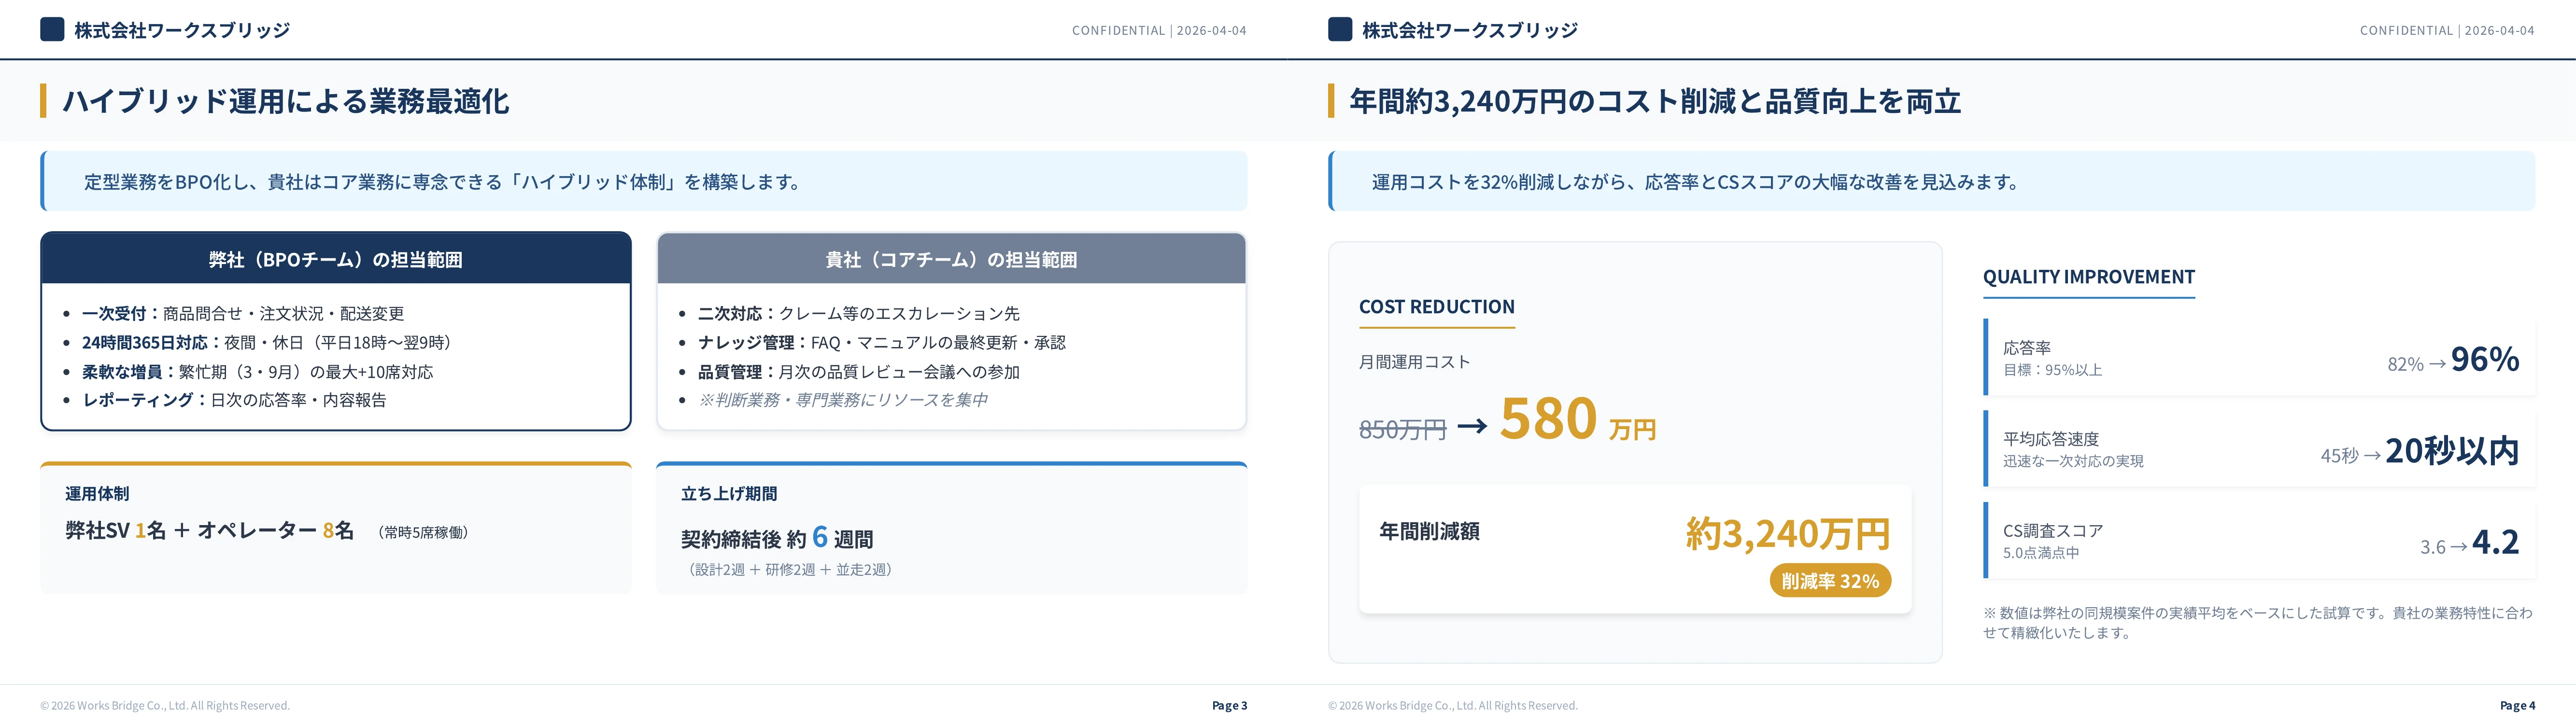The width and height of the screenshot is (2576, 724).
Task: Select the 品質管理 bullet line
Action: pos(859,372)
